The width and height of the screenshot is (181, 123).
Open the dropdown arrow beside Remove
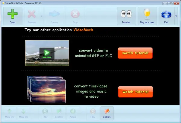[42, 16]
